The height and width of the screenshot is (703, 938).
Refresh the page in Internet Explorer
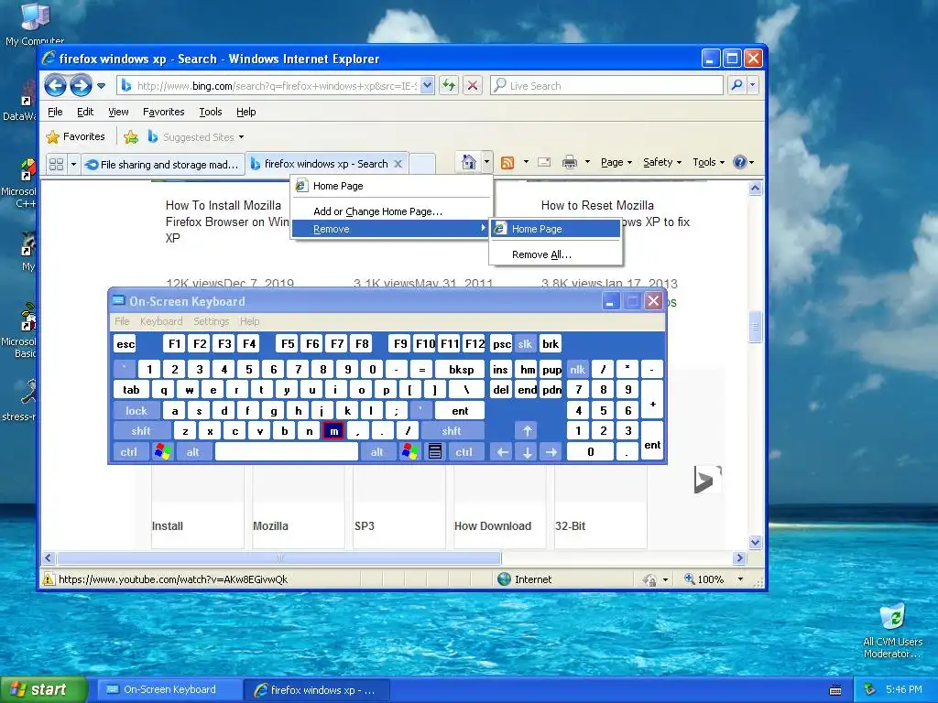point(449,85)
